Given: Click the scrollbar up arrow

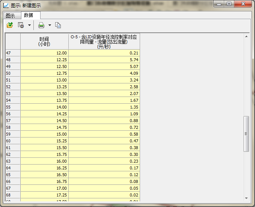Looking at the screenshot, I should point(246,36).
